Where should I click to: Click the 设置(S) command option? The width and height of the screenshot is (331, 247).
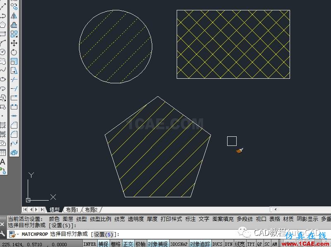click(x=103, y=235)
